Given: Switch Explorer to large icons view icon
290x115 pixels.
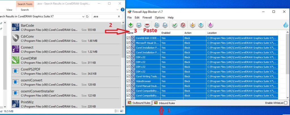Looking at the screenshot, I should (122, 111).
